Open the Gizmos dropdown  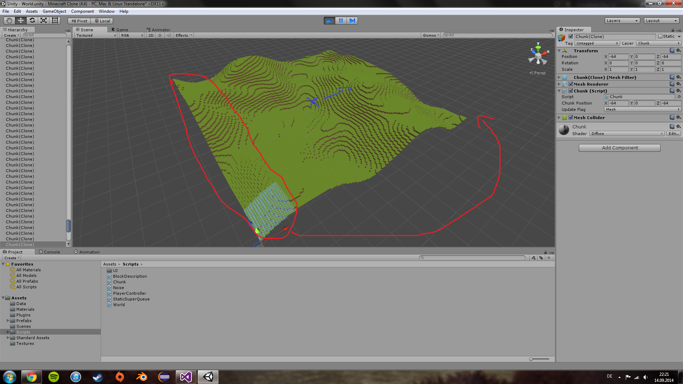point(431,35)
